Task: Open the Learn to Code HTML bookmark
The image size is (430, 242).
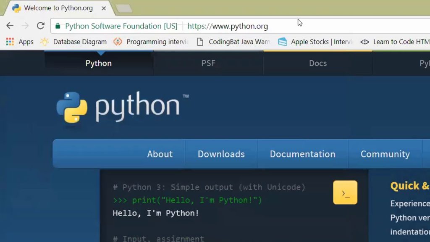Action: pyautogui.click(x=395, y=42)
